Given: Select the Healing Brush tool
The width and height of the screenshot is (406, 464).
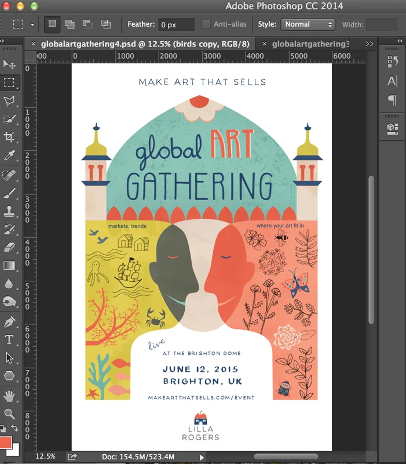Looking at the screenshot, I should point(9,175).
